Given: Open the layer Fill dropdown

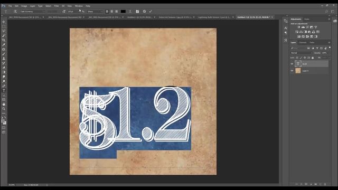Looking at the screenshot, I should (x=329, y=58).
